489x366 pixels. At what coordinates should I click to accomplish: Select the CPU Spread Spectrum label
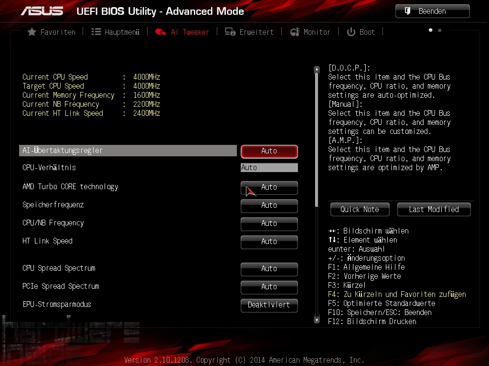pyautogui.click(x=59, y=268)
